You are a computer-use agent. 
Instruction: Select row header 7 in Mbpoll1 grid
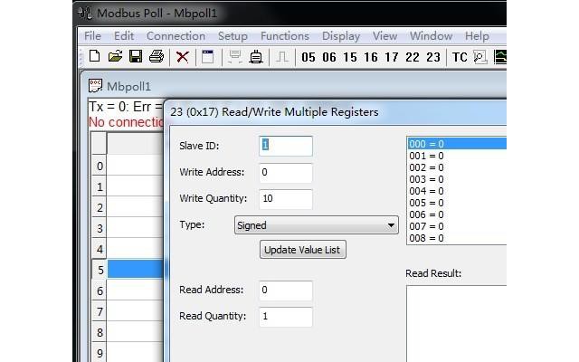point(100,311)
